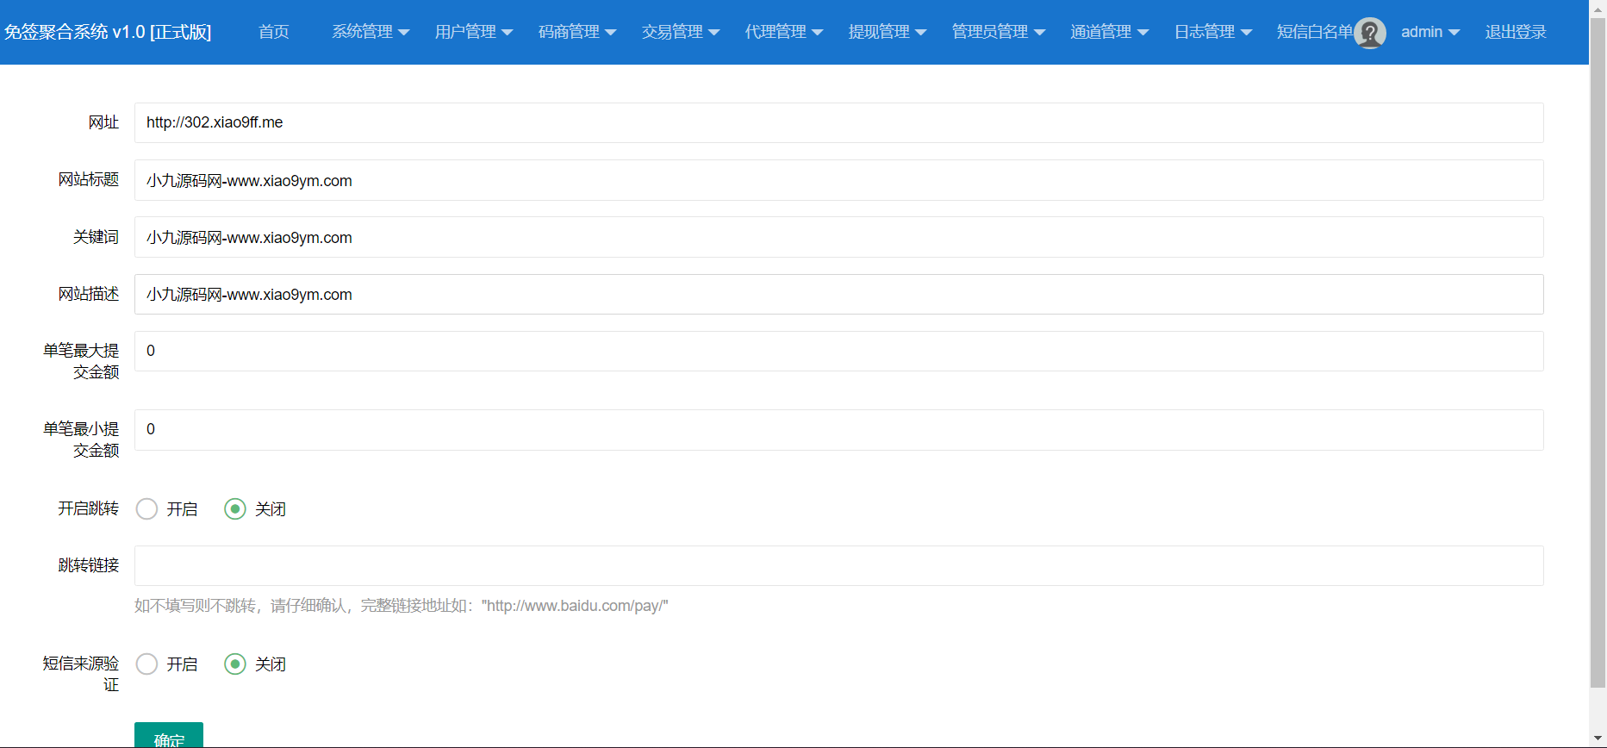Expand the 日志管理 dropdown
The image size is (1607, 748).
coord(1213,32)
